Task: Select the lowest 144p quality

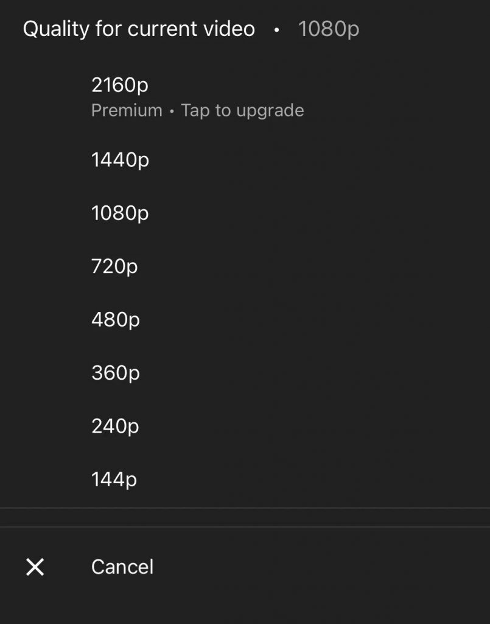Action: (114, 479)
